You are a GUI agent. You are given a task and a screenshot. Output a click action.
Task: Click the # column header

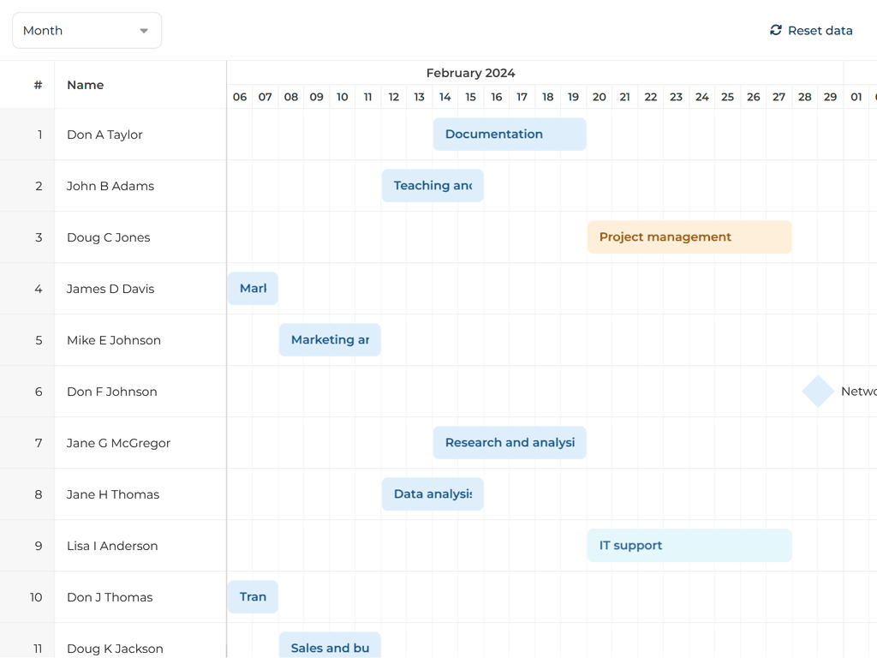38,85
